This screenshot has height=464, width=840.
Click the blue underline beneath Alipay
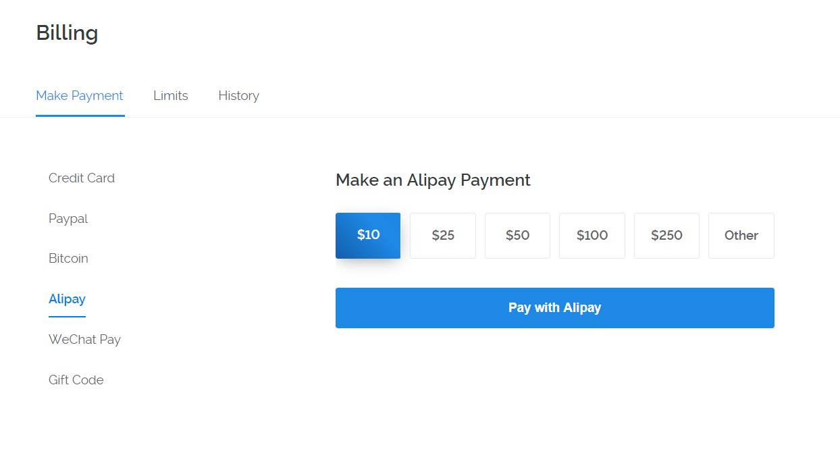pyautogui.click(x=67, y=317)
